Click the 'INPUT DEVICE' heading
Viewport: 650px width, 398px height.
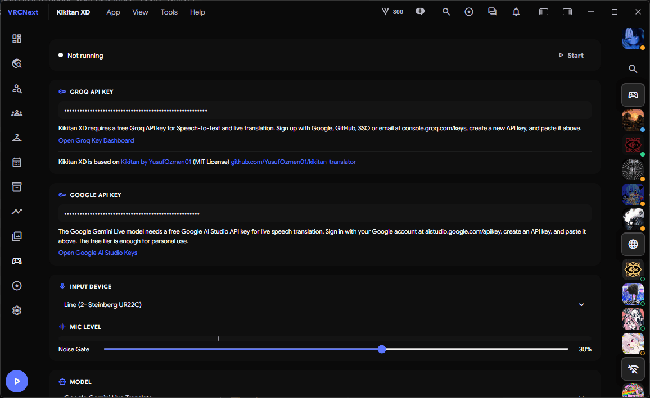click(91, 286)
